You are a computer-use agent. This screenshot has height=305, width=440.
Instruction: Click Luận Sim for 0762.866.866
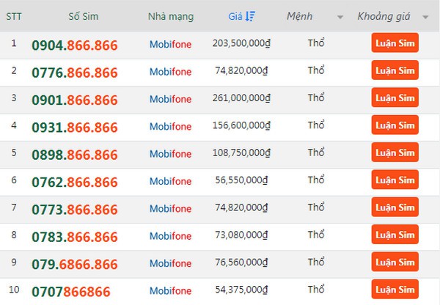[395, 180]
